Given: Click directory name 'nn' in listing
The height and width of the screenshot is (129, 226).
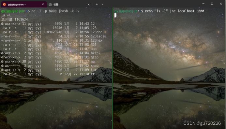Looking at the screenshot, I should point(93,62).
